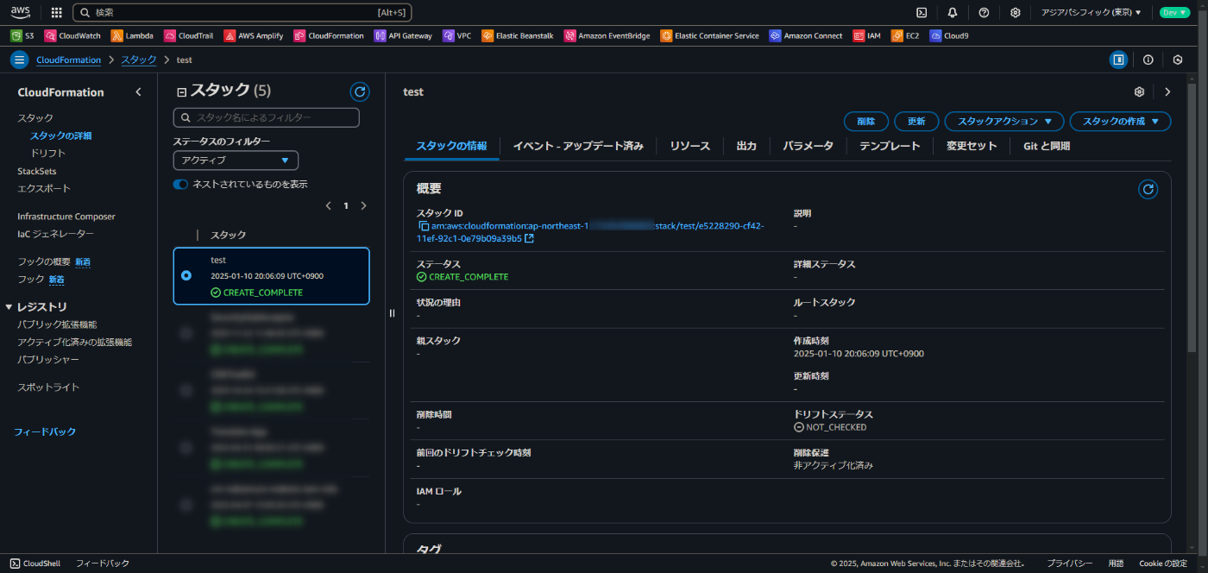Open the Dev account menu

[1174, 13]
